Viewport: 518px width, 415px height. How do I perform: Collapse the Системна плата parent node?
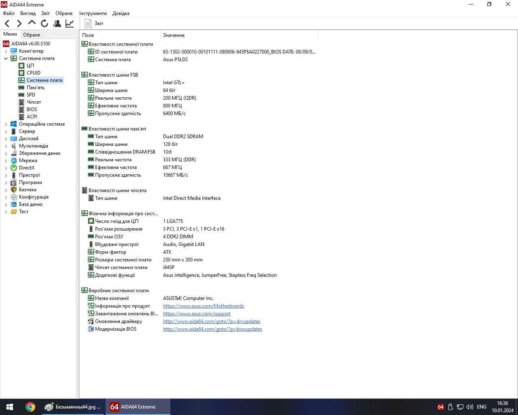(6, 58)
